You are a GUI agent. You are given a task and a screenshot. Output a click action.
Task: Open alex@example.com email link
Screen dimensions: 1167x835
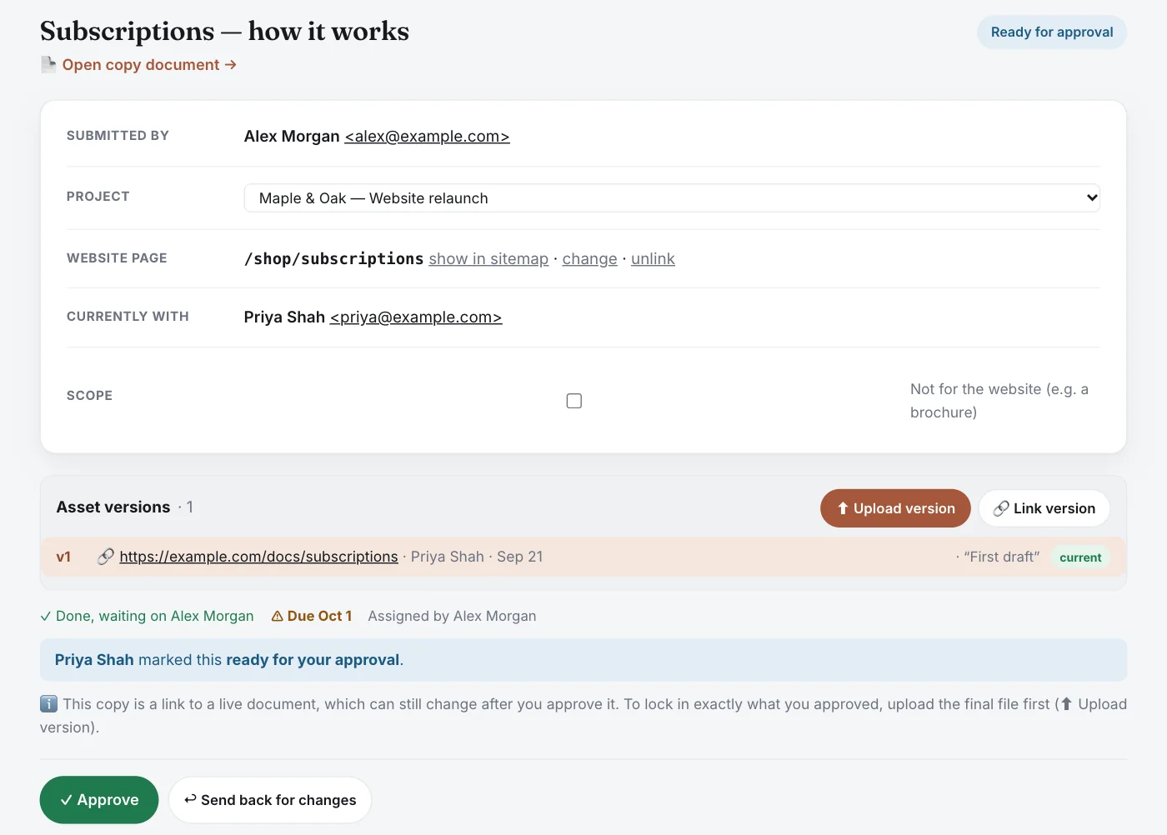pyautogui.click(x=427, y=137)
